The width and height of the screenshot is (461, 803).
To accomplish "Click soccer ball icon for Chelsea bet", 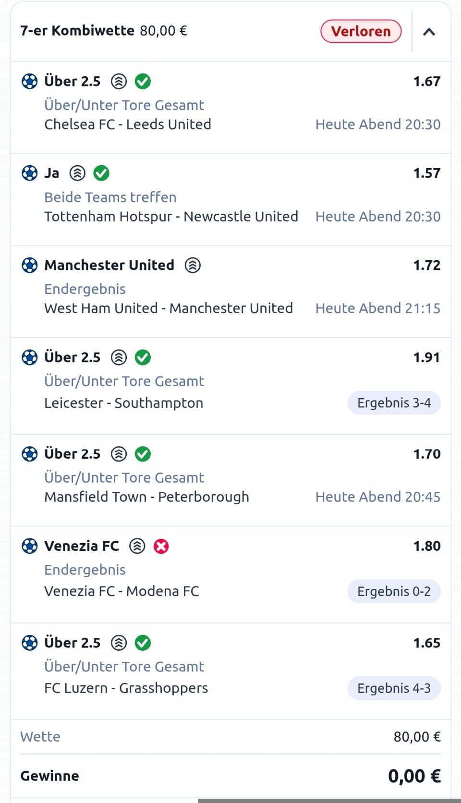I will pyautogui.click(x=30, y=82).
